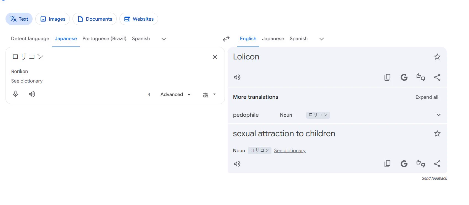Play audio in the lower definition card
This screenshot has width=469, height=205.
(x=237, y=164)
